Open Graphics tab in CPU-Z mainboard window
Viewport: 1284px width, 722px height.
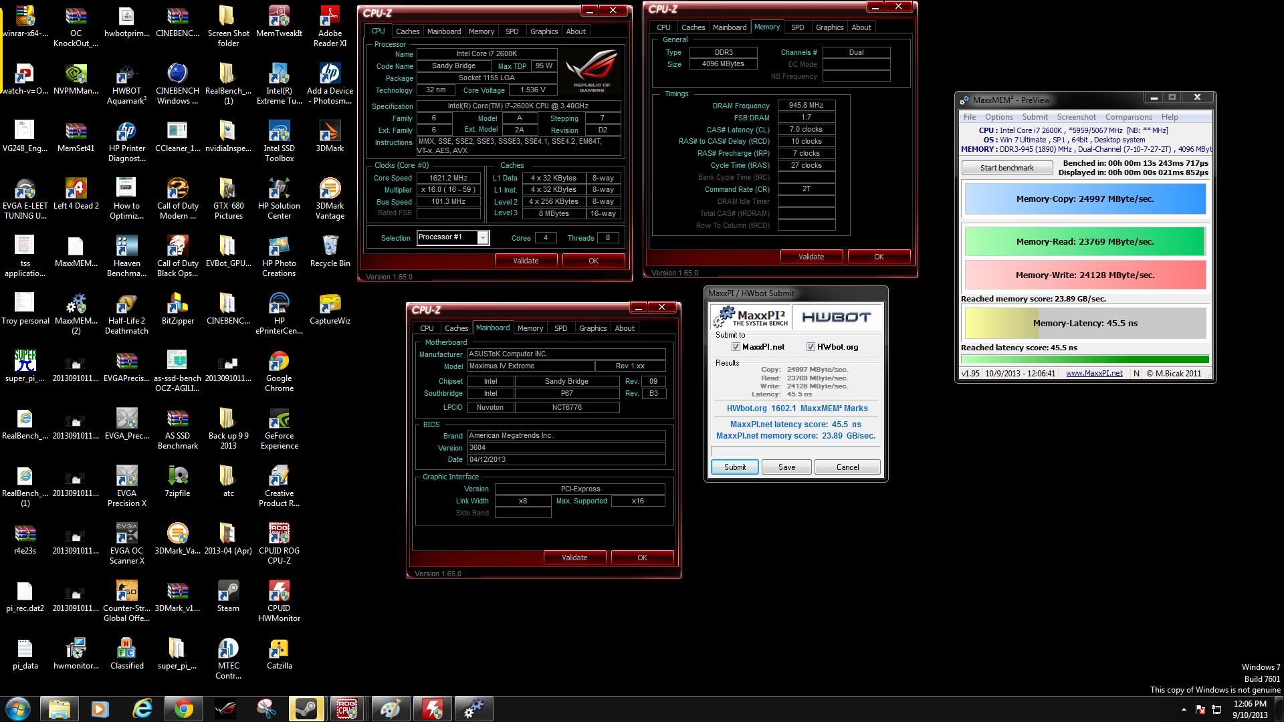pyautogui.click(x=593, y=328)
